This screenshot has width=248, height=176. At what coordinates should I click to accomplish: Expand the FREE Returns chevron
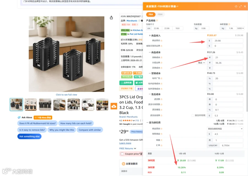pyautogui.click(x=135, y=148)
